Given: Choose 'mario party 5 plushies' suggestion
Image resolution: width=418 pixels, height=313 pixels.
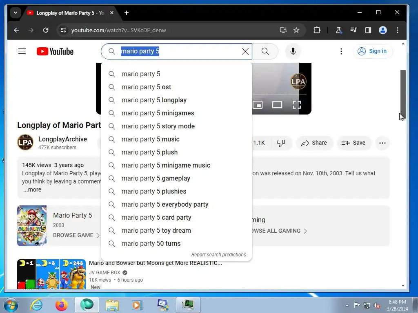Looking at the screenshot, I should (176, 192).
